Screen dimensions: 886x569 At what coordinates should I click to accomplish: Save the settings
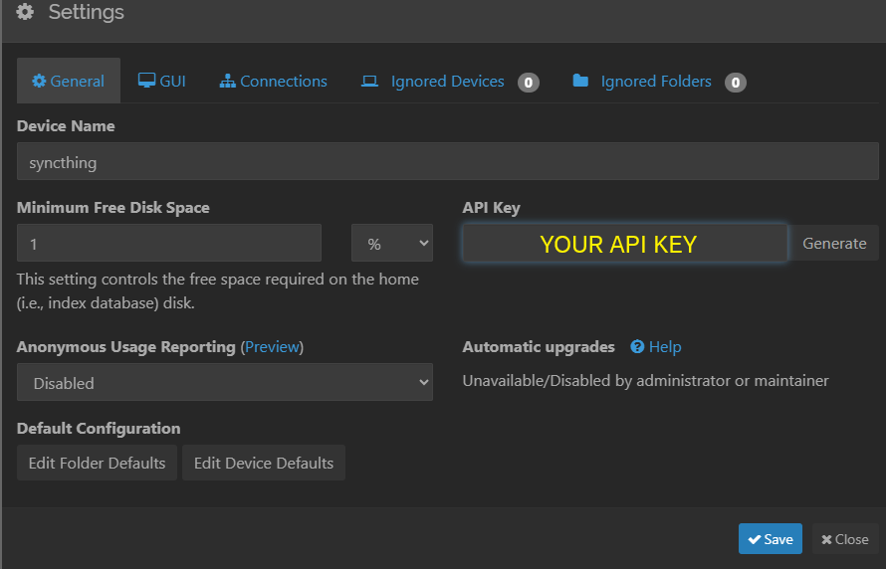pyautogui.click(x=771, y=539)
